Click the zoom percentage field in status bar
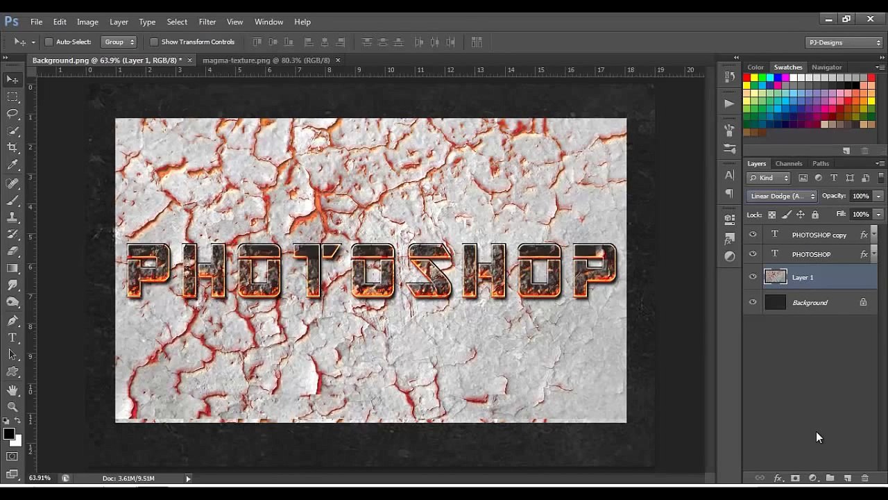 [40, 478]
